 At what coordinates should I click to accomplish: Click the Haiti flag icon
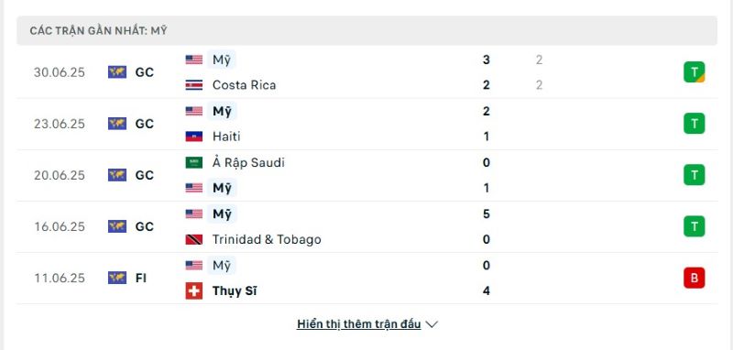(x=194, y=137)
